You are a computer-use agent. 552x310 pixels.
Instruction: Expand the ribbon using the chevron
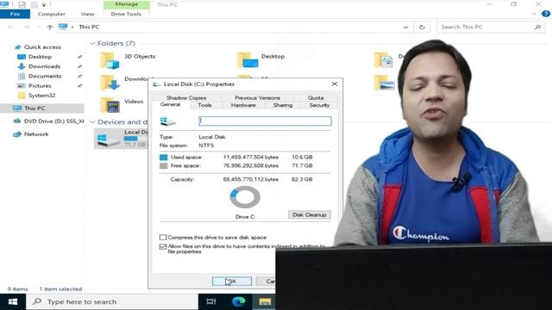[x=534, y=14]
